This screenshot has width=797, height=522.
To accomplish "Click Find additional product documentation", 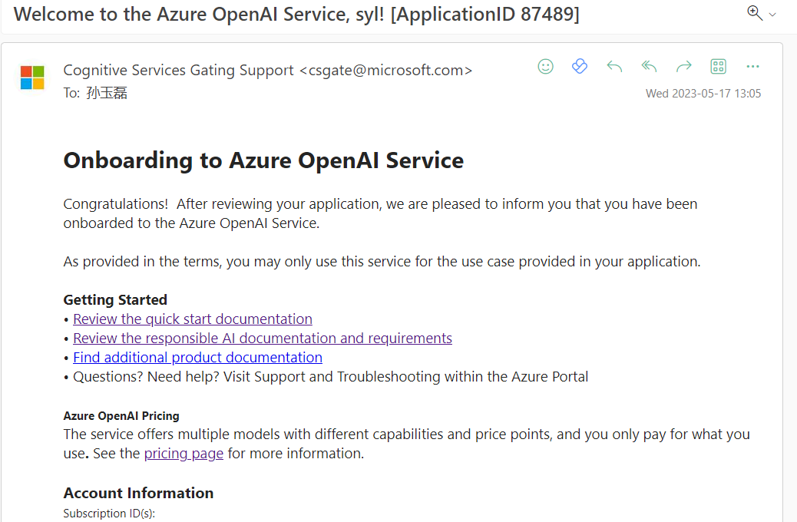I will 197,357.
